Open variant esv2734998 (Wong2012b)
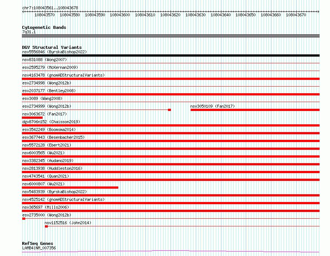 tap(47, 83)
